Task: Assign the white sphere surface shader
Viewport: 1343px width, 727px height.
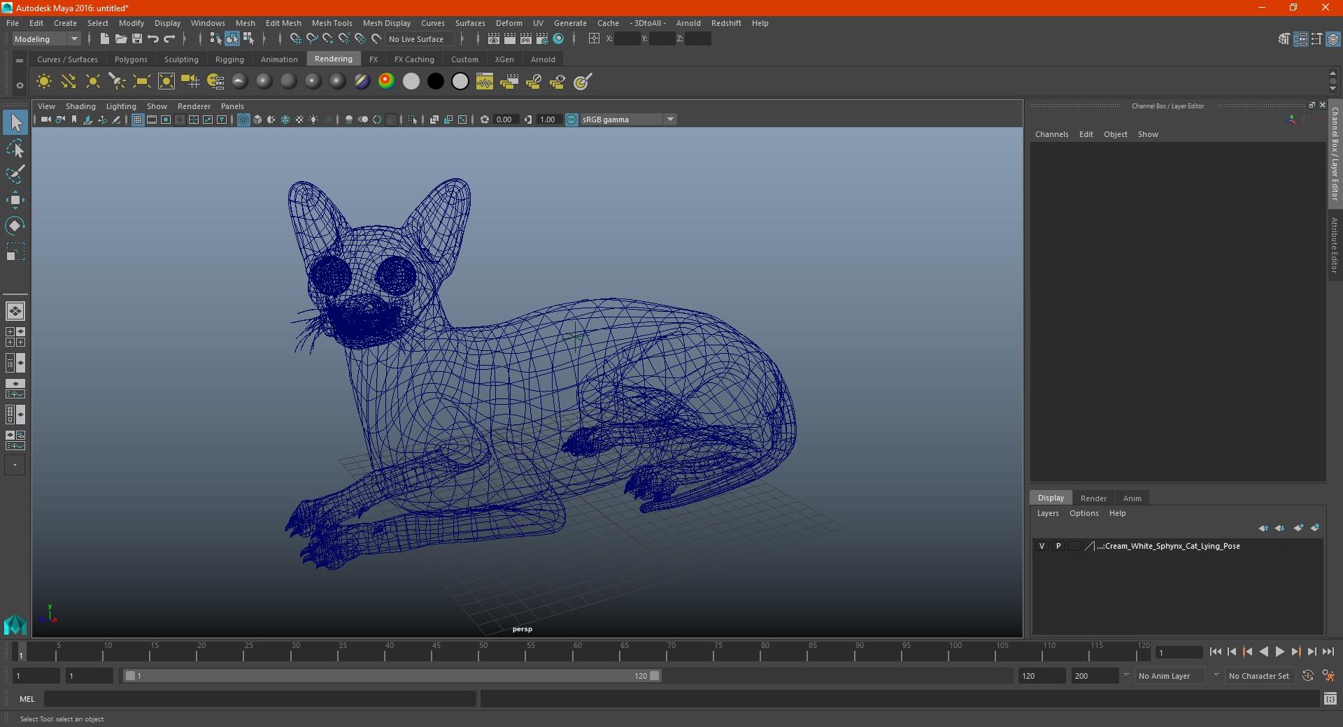Action: [411, 82]
